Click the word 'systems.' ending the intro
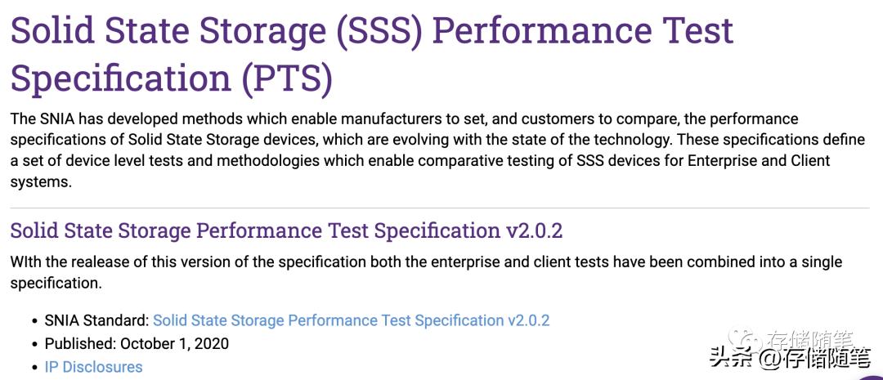Screen dimensions: 883x380 41,181
